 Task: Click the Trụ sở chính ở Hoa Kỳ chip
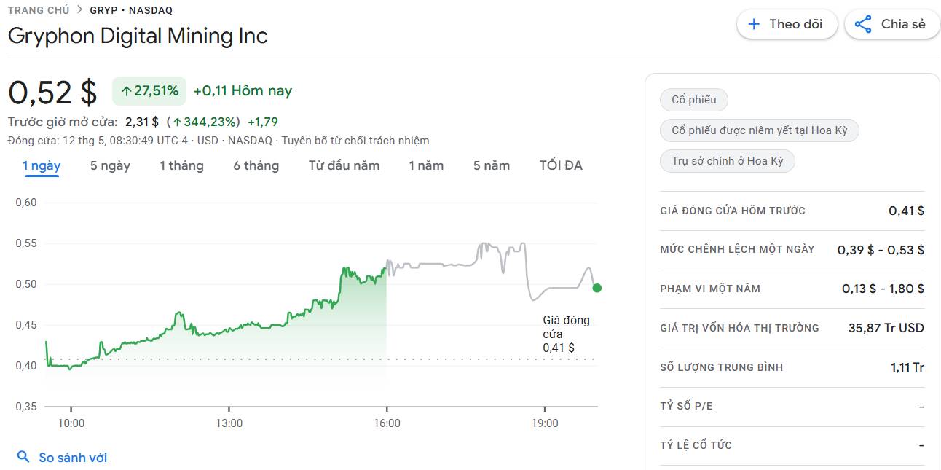pyautogui.click(x=728, y=160)
